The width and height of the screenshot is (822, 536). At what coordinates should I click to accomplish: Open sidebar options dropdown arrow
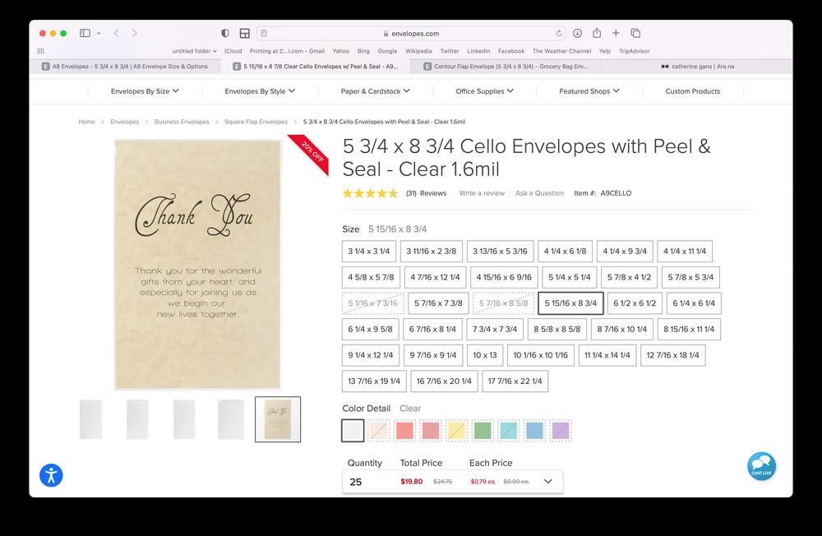pos(99,33)
